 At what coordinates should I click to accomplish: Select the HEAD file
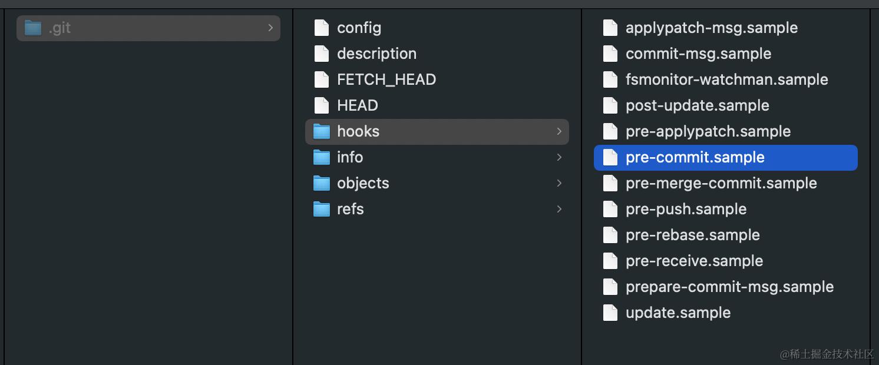click(357, 105)
